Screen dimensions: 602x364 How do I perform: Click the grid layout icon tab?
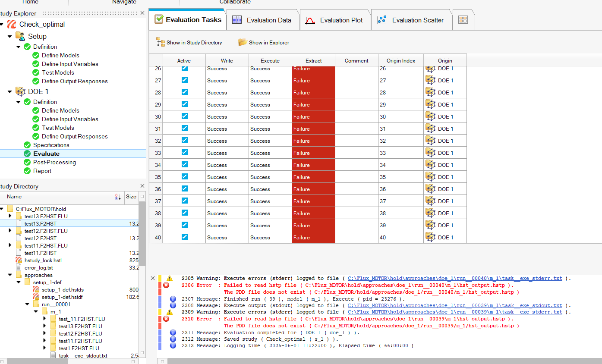[x=463, y=20]
